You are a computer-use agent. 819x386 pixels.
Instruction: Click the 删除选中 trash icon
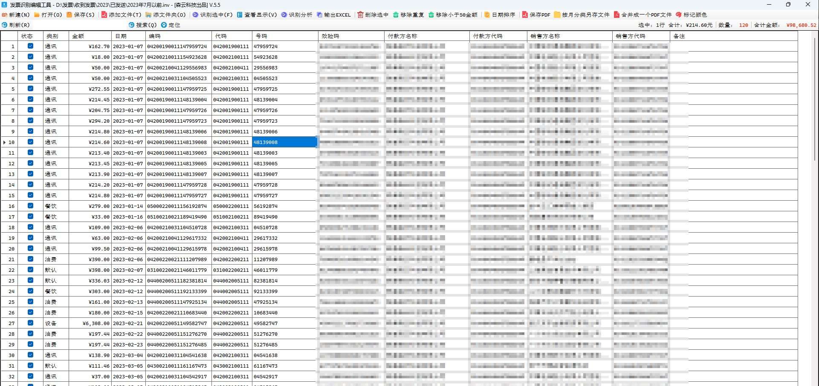tap(360, 15)
